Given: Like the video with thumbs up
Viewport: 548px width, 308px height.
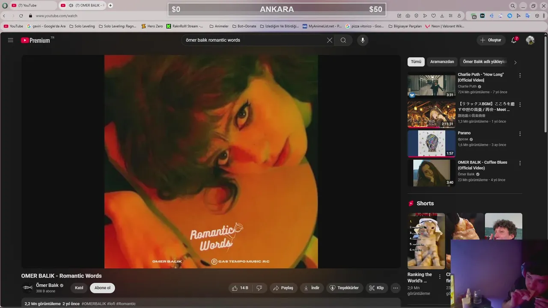Looking at the screenshot, I should point(240,288).
